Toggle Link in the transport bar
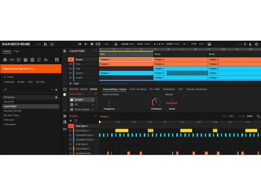The image size is (261, 196). [106, 44]
